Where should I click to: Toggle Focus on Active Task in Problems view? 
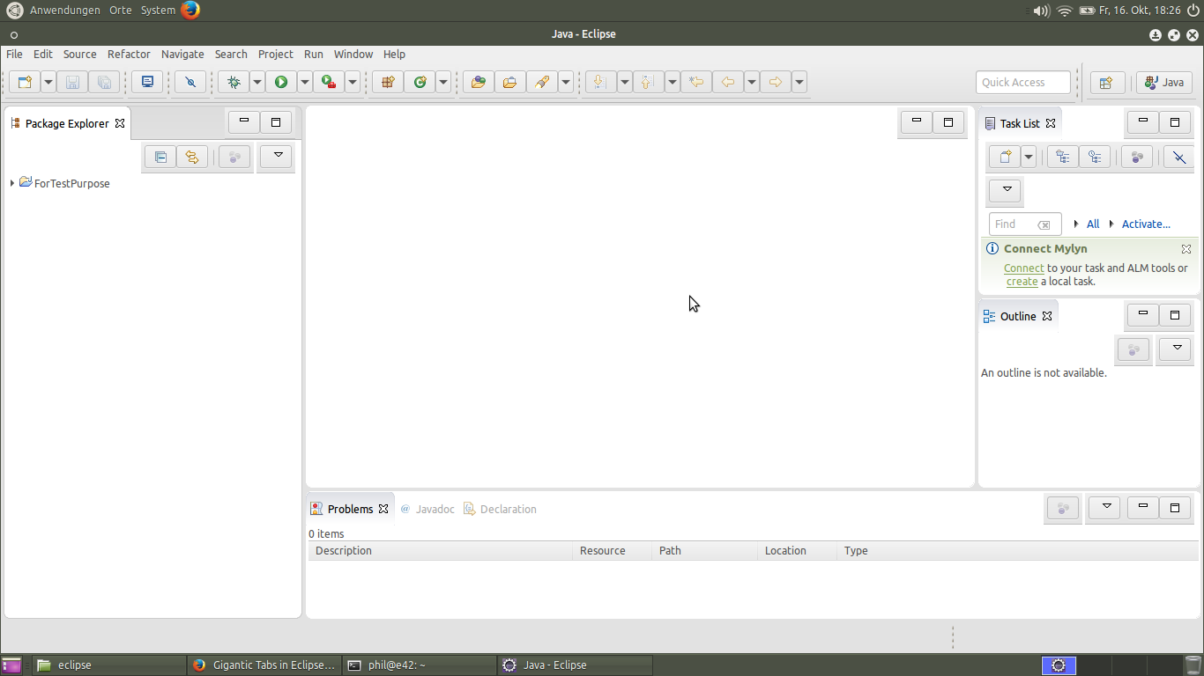click(x=1063, y=508)
